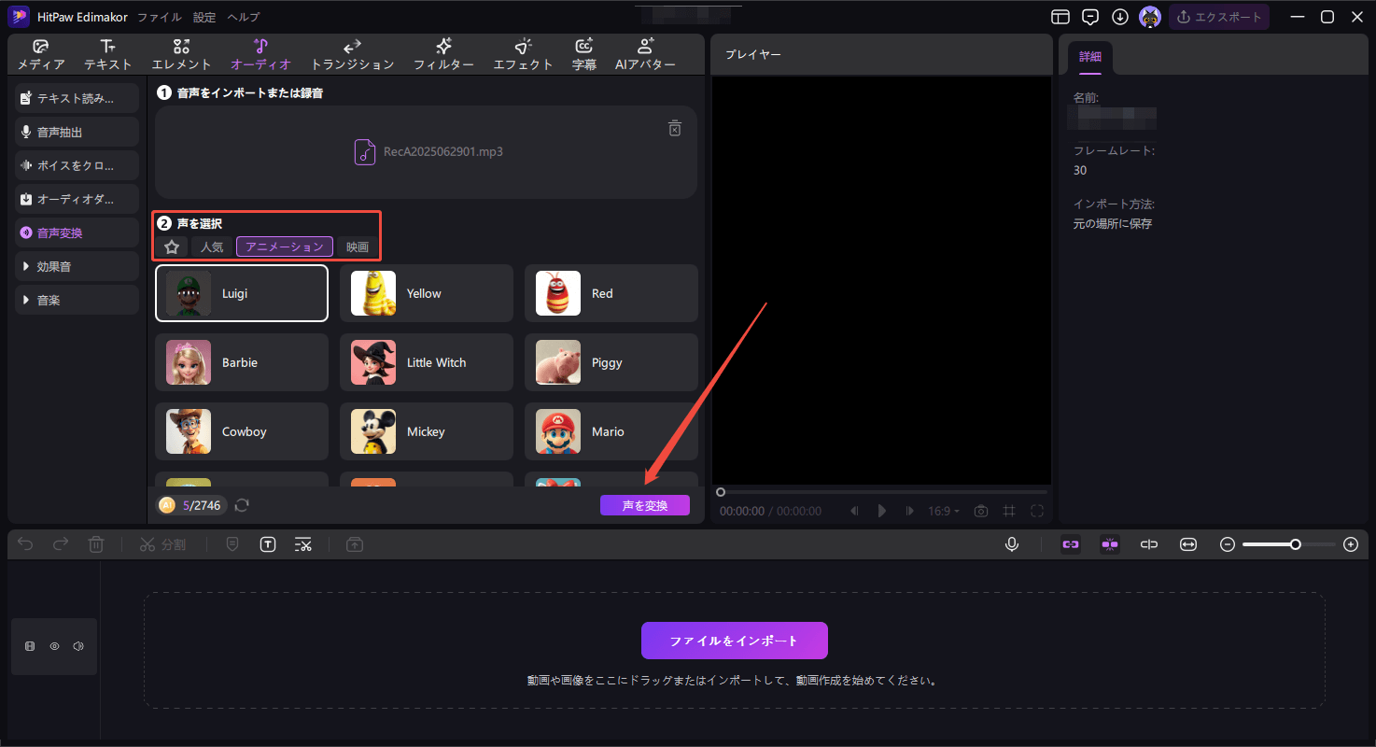Open the feedback message icon
The image size is (1376, 747).
pos(1090,17)
